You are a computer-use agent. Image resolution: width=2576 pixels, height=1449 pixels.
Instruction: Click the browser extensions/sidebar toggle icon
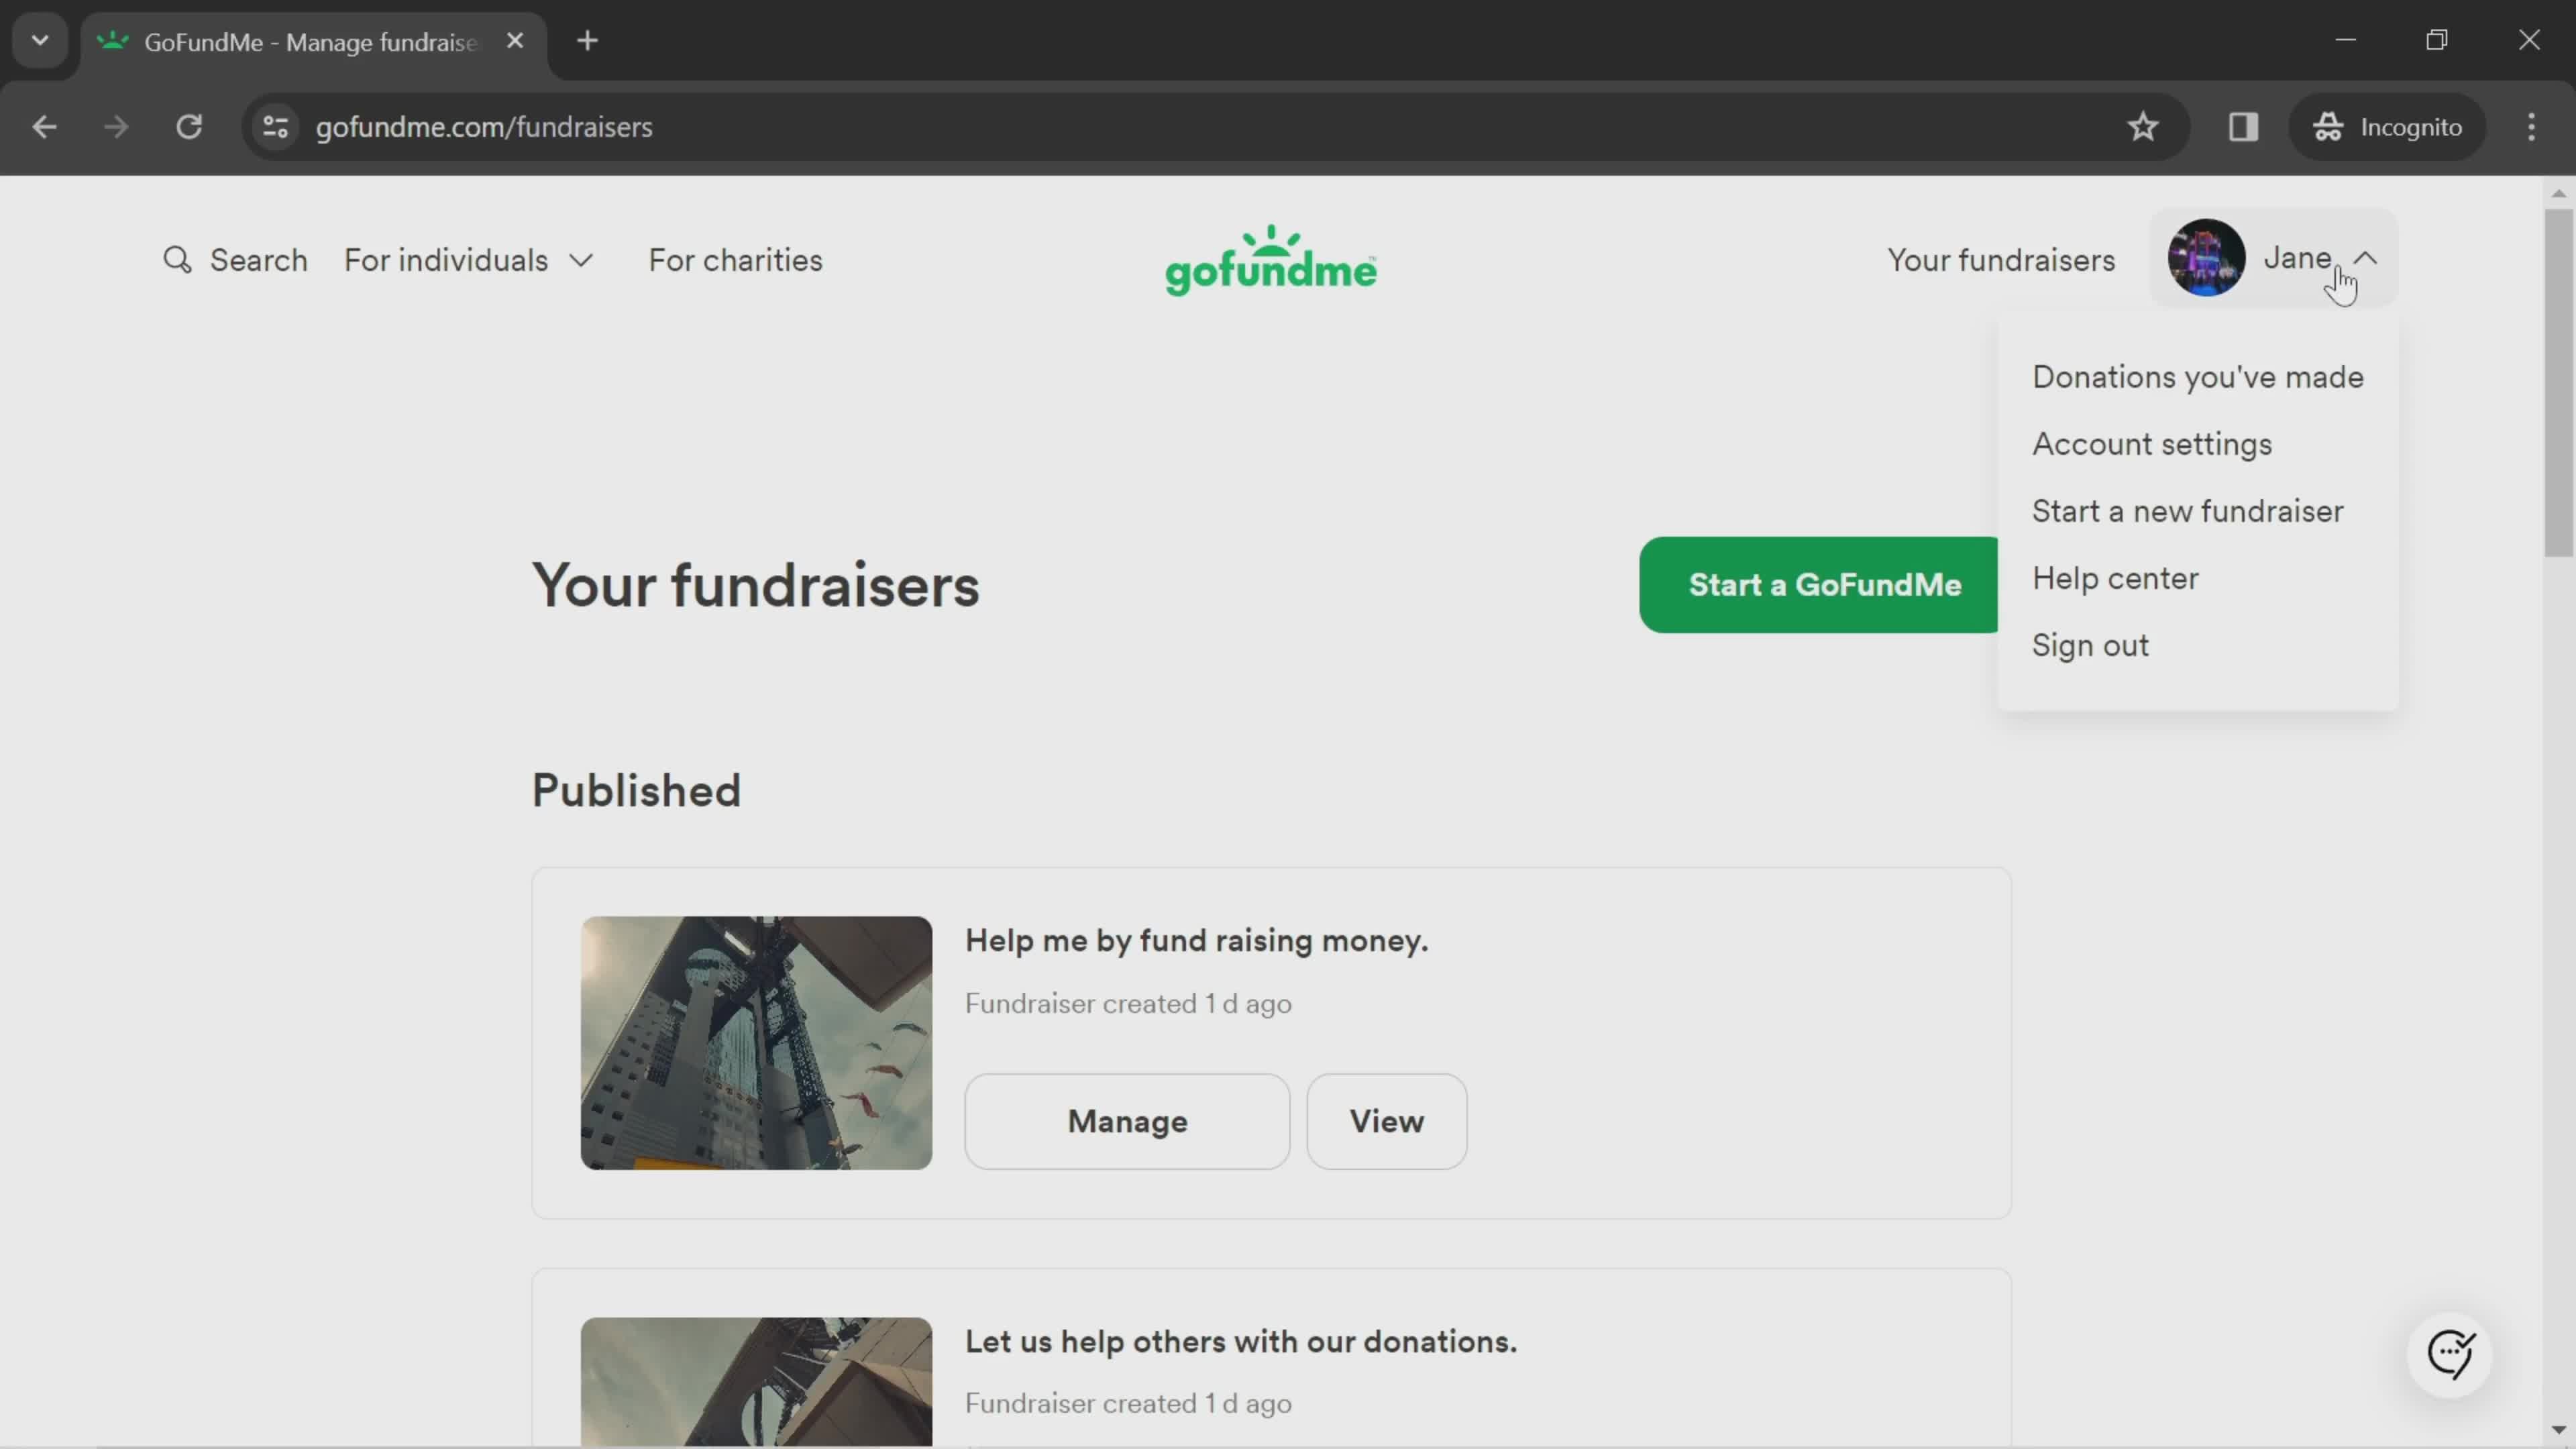click(x=2242, y=125)
